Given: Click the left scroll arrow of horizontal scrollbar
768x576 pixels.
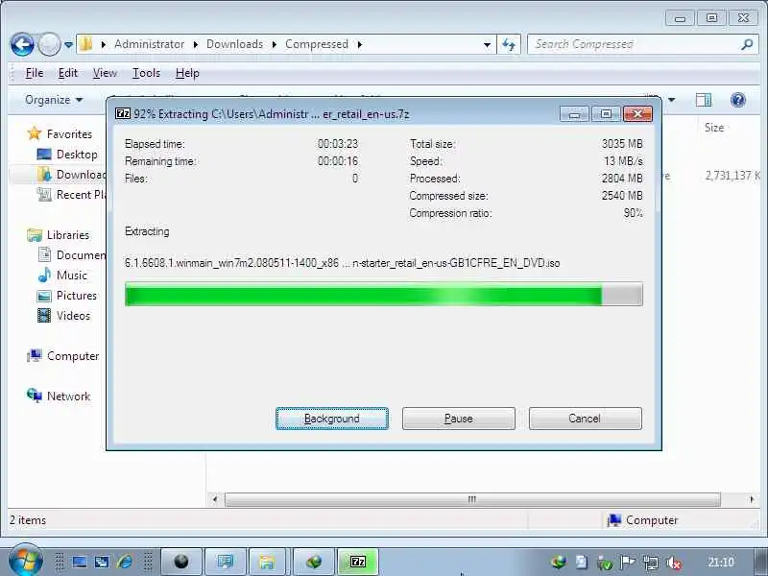Looking at the screenshot, I should (214, 499).
